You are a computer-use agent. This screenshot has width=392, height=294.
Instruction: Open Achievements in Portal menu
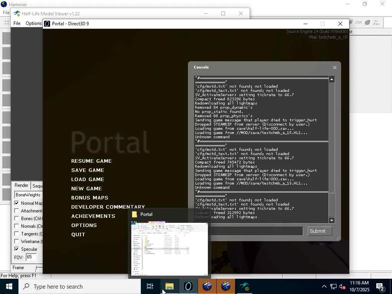pos(93,216)
